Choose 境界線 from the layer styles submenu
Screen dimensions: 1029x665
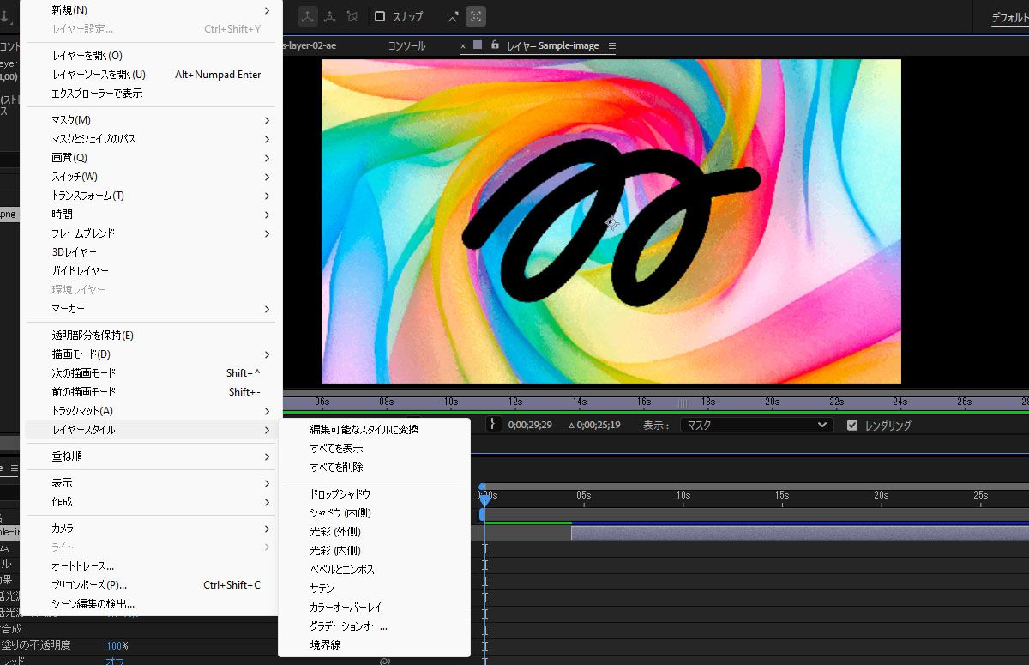click(x=325, y=645)
